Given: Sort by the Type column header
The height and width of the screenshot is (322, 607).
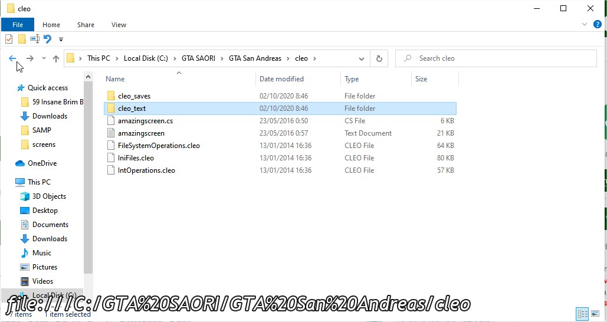Looking at the screenshot, I should click(x=352, y=79).
